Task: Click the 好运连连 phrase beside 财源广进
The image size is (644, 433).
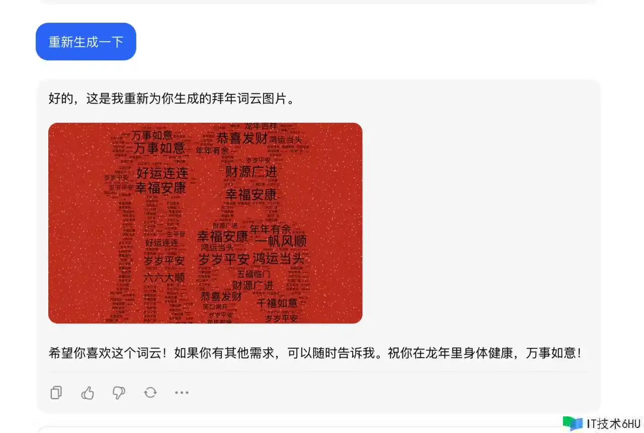Action: point(163,174)
